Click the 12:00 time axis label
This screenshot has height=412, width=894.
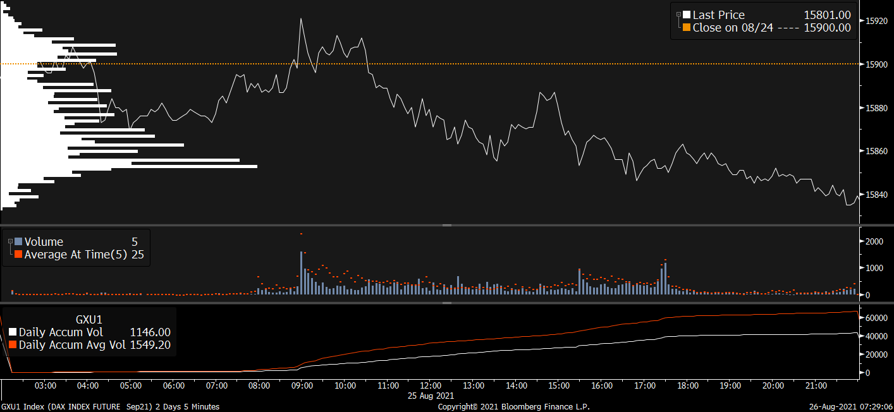431,385
